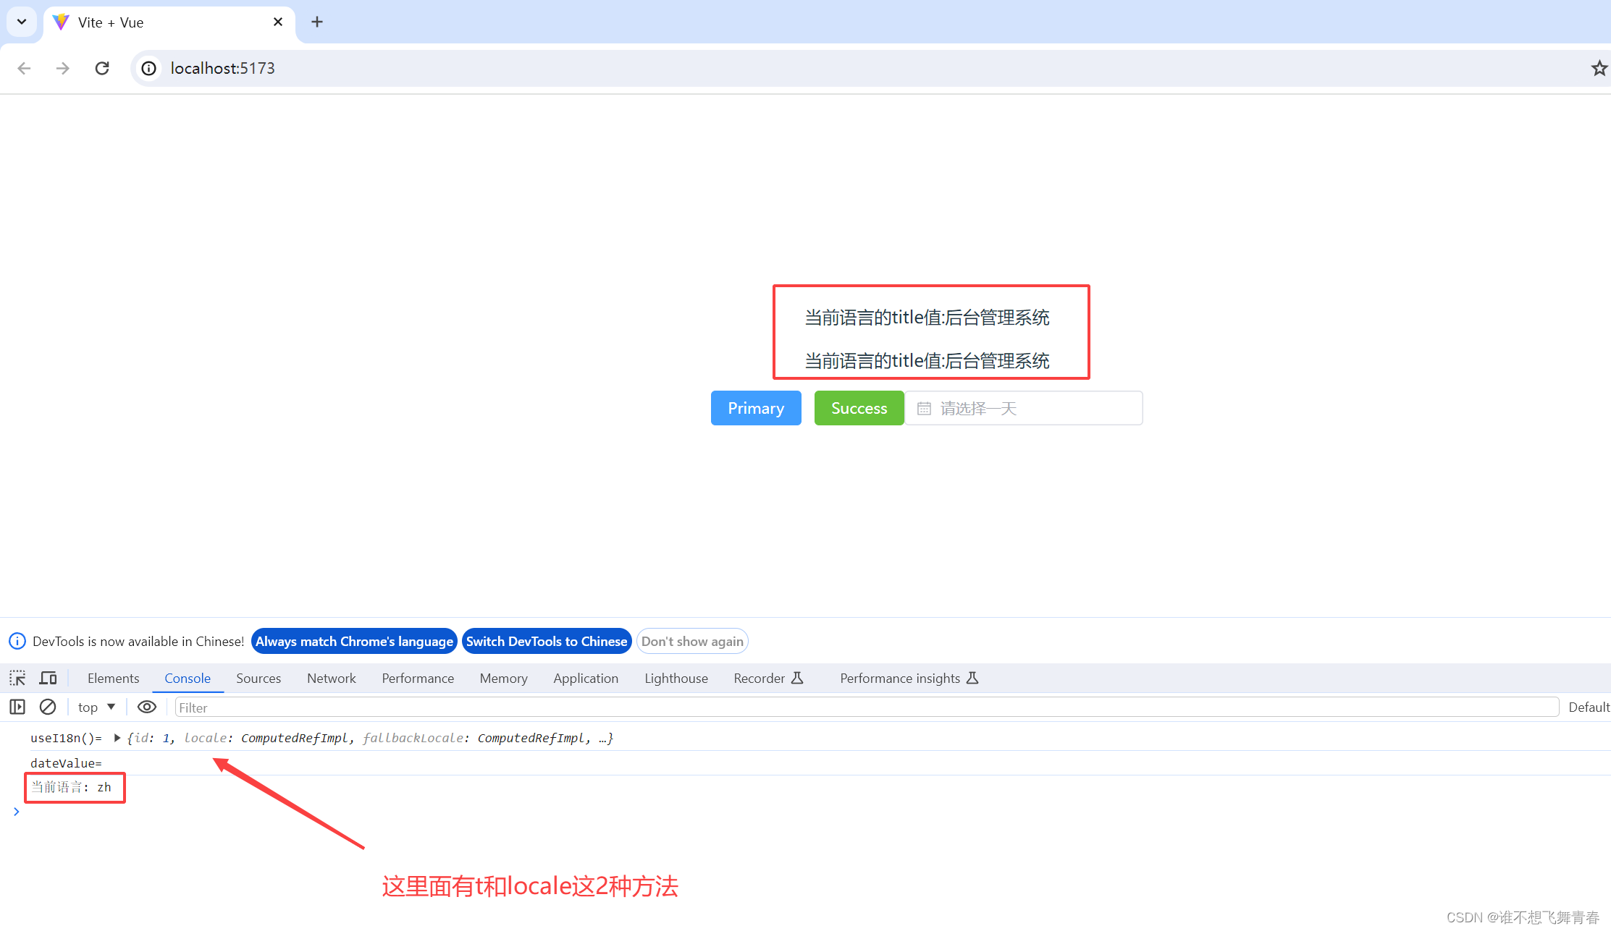The image size is (1611, 931).
Task: Click Switch DevTools to Chinese
Action: pos(547,641)
